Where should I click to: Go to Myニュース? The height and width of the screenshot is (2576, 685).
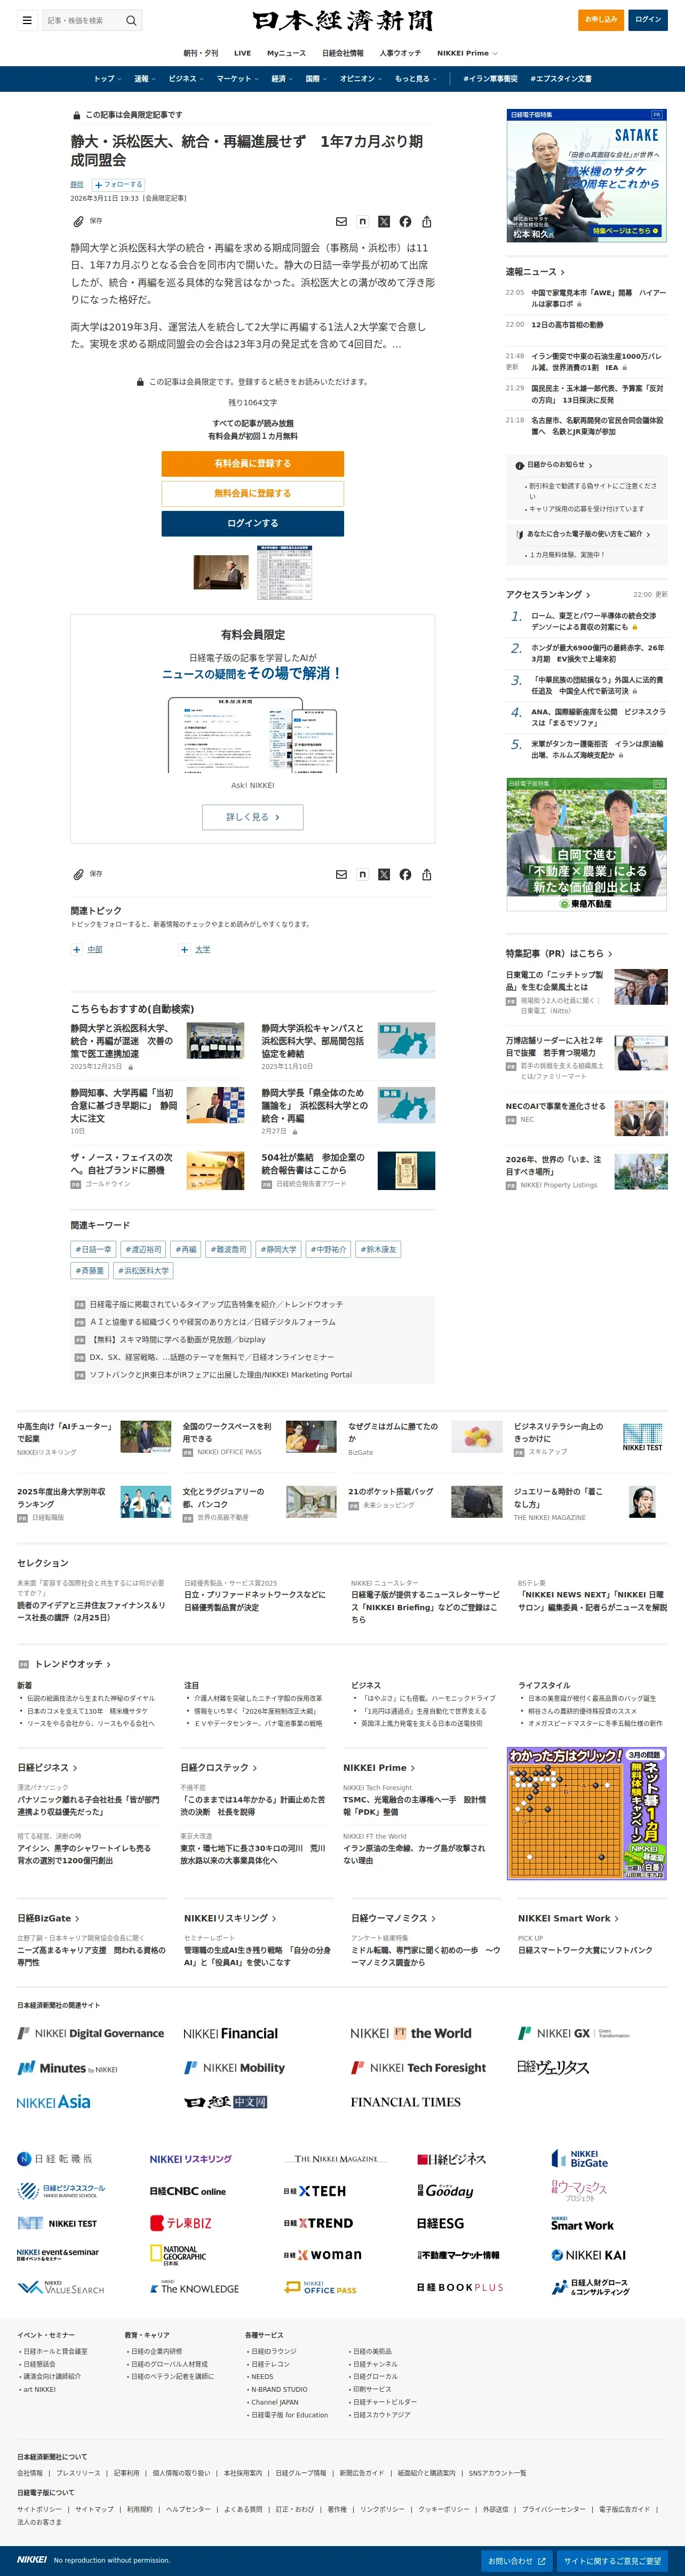tap(286, 53)
